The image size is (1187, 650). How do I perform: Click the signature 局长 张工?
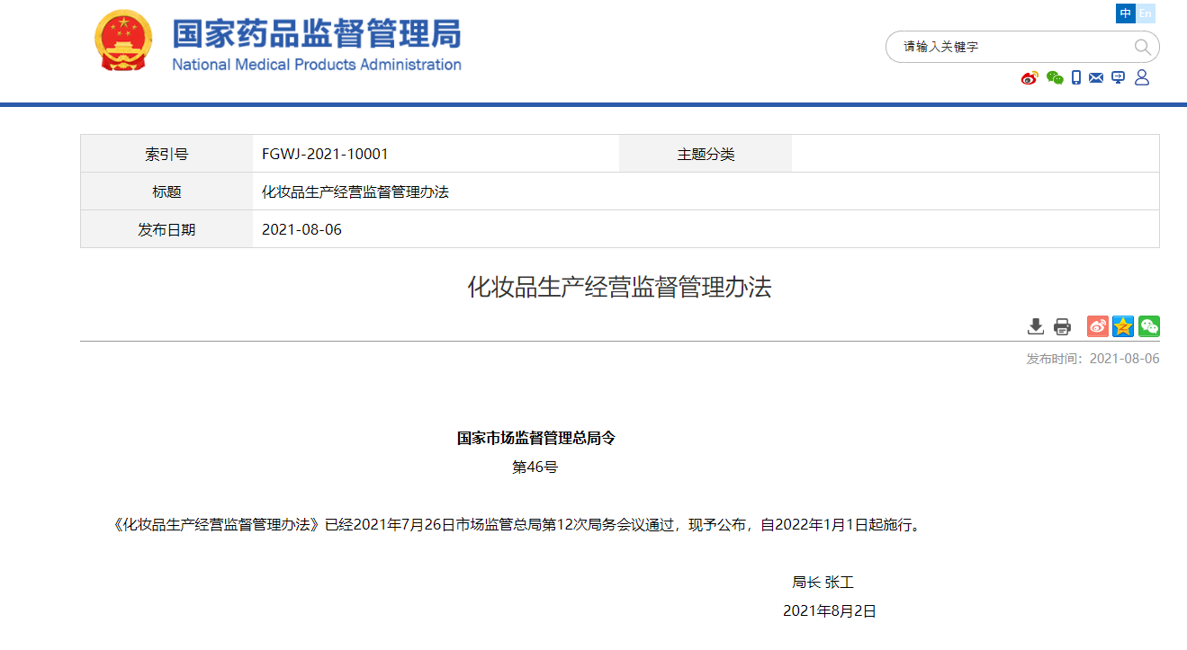point(823,582)
